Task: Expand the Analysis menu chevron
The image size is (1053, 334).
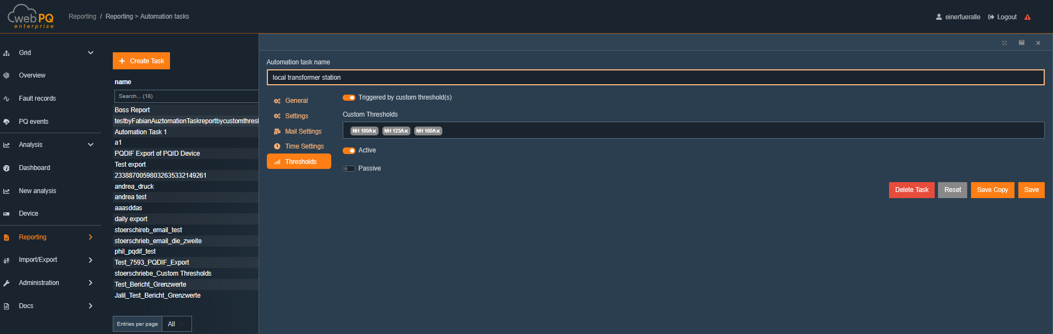Action: 91,145
